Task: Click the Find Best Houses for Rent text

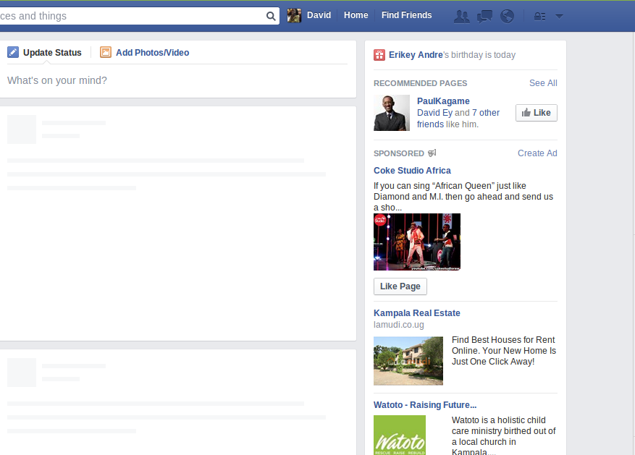Action: [504, 351]
